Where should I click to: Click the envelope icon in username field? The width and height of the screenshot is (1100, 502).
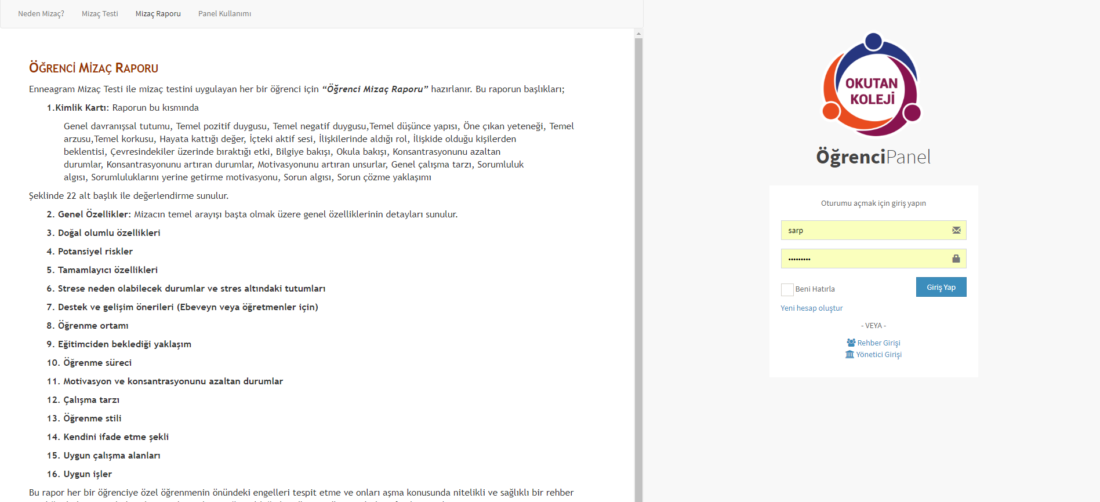click(x=956, y=230)
